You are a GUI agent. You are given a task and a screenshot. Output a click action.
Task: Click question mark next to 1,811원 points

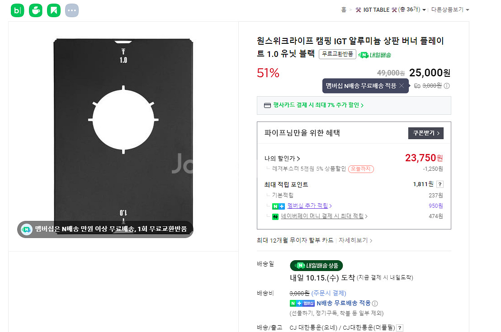tap(440, 184)
